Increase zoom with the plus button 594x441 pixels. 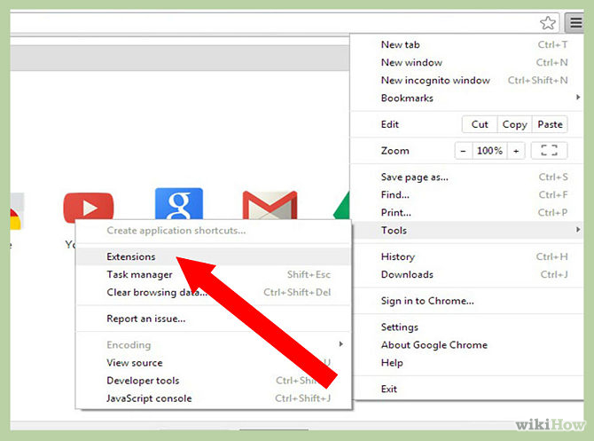(516, 151)
